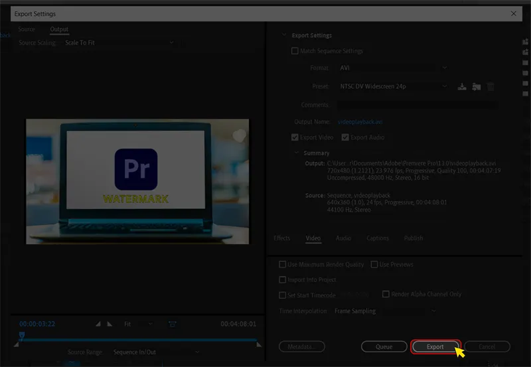
Task: Open the Source tab
Action: (27, 29)
